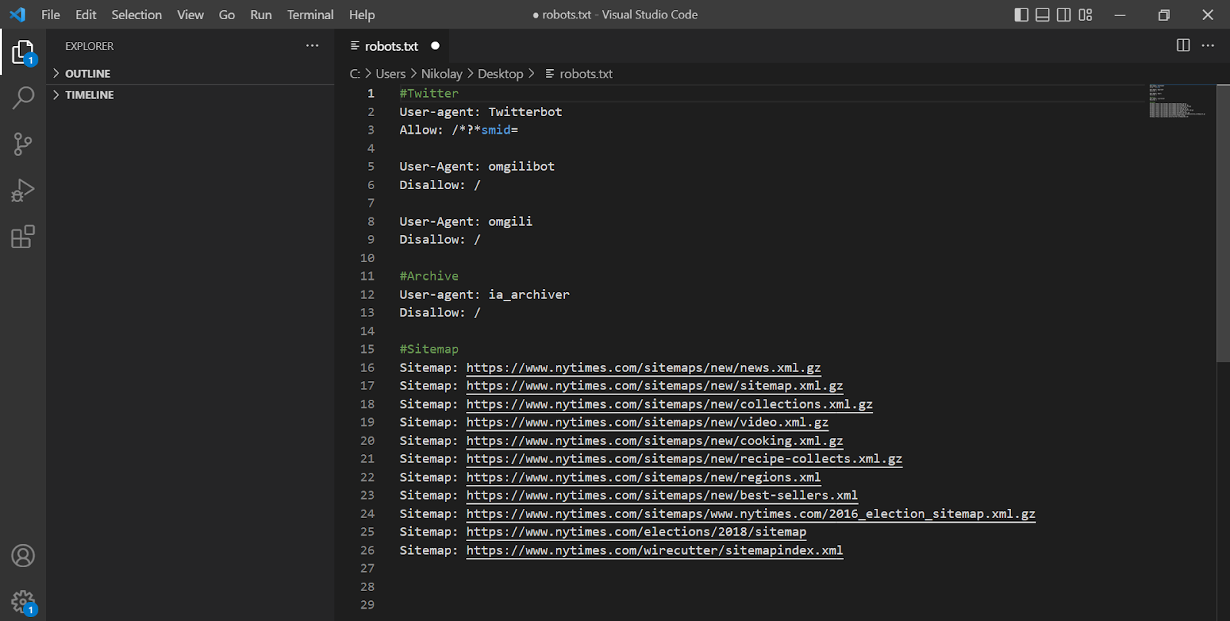Expand the OUTLINE section
The image size is (1230, 621).
(88, 74)
